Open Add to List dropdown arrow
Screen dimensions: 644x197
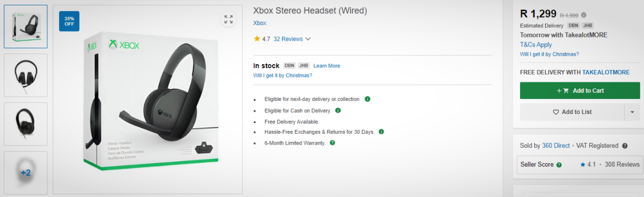632,112
